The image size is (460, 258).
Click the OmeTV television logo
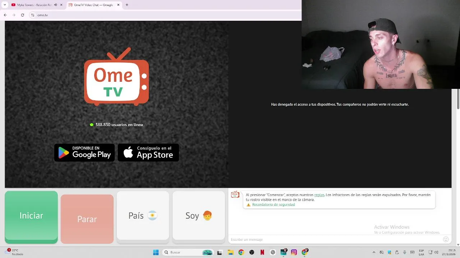tap(116, 76)
